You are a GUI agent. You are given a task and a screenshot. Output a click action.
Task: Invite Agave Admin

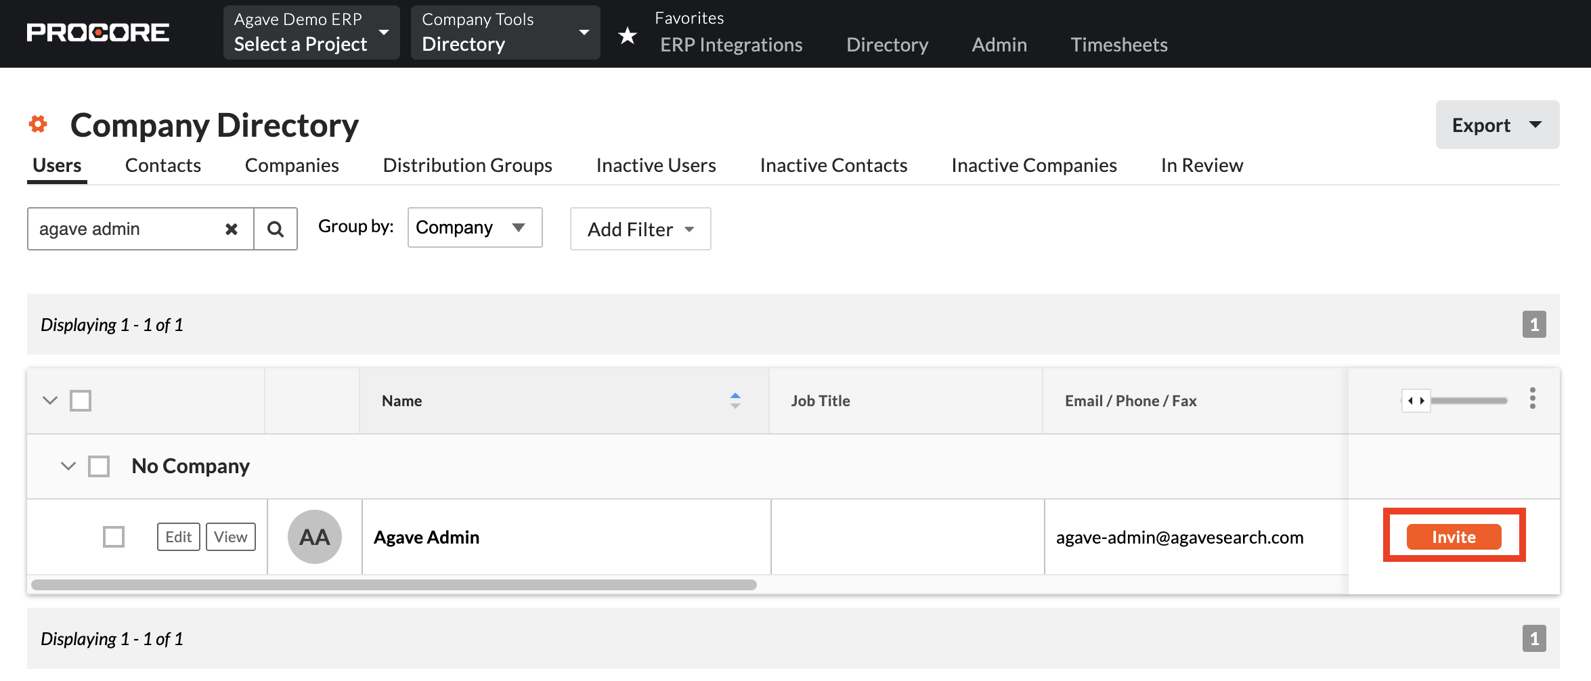point(1454,537)
